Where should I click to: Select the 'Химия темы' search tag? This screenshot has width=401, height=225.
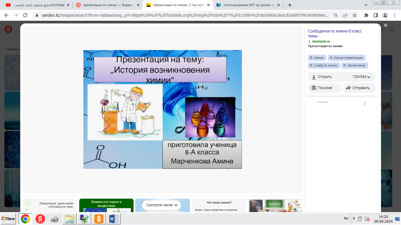point(355,65)
